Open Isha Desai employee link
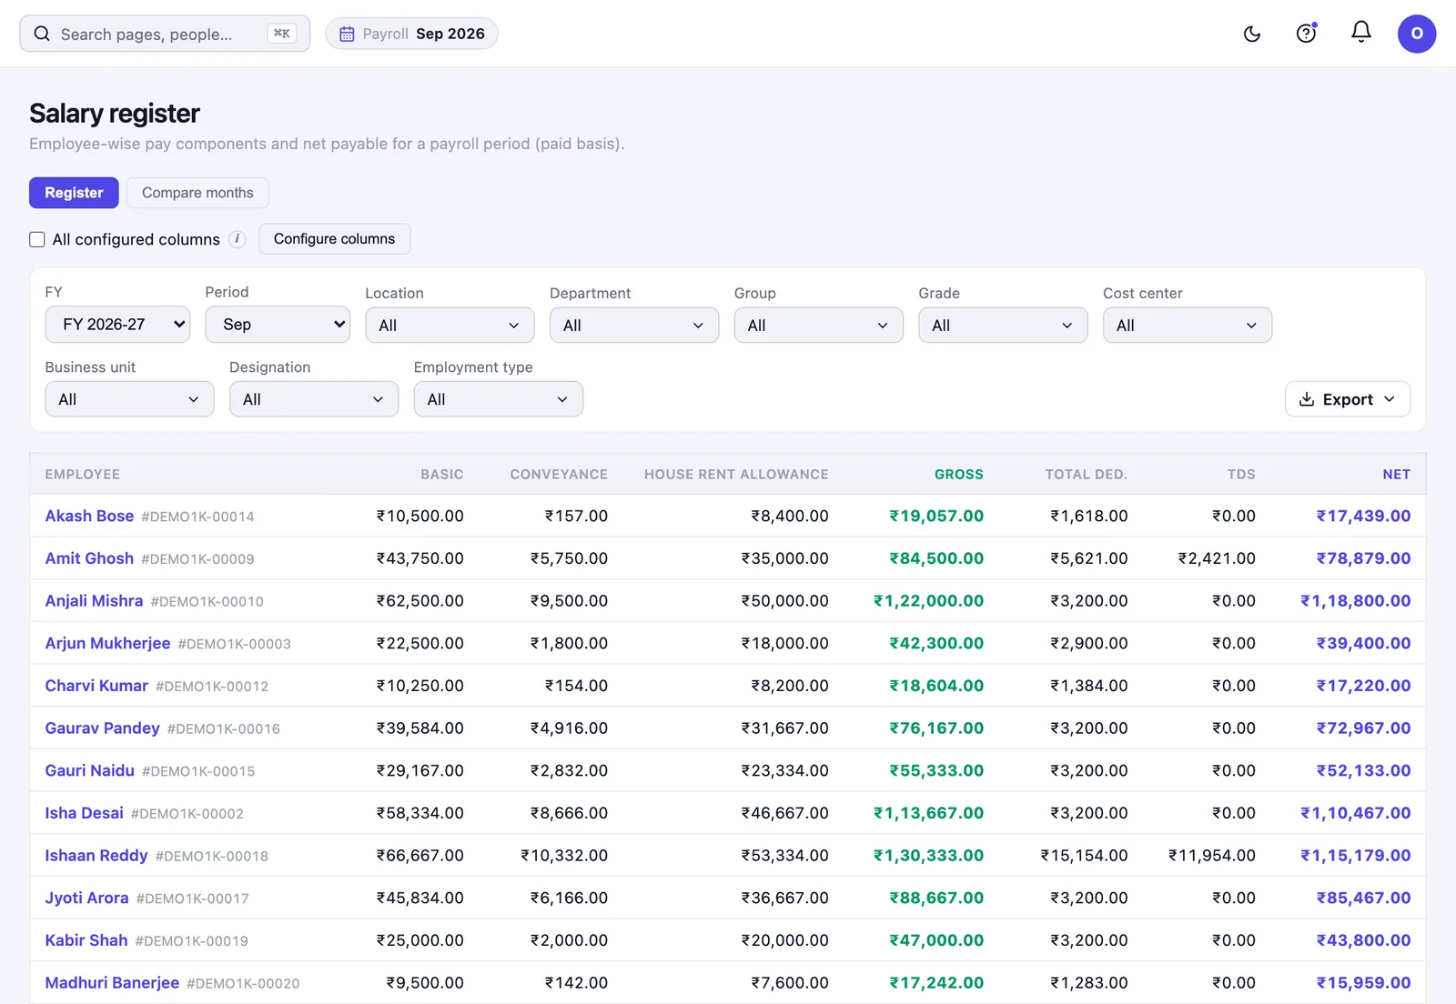 coord(84,813)
